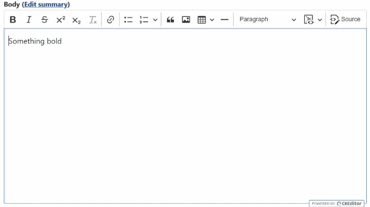The image size is (370, 207).
Task: Click the insert code block icon
Action: [x=309, y=20]
